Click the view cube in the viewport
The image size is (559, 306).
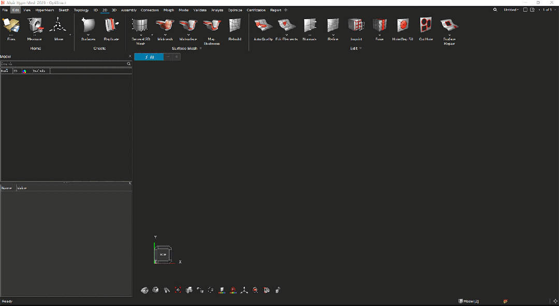pyautogui.click(x=163, y=254)
